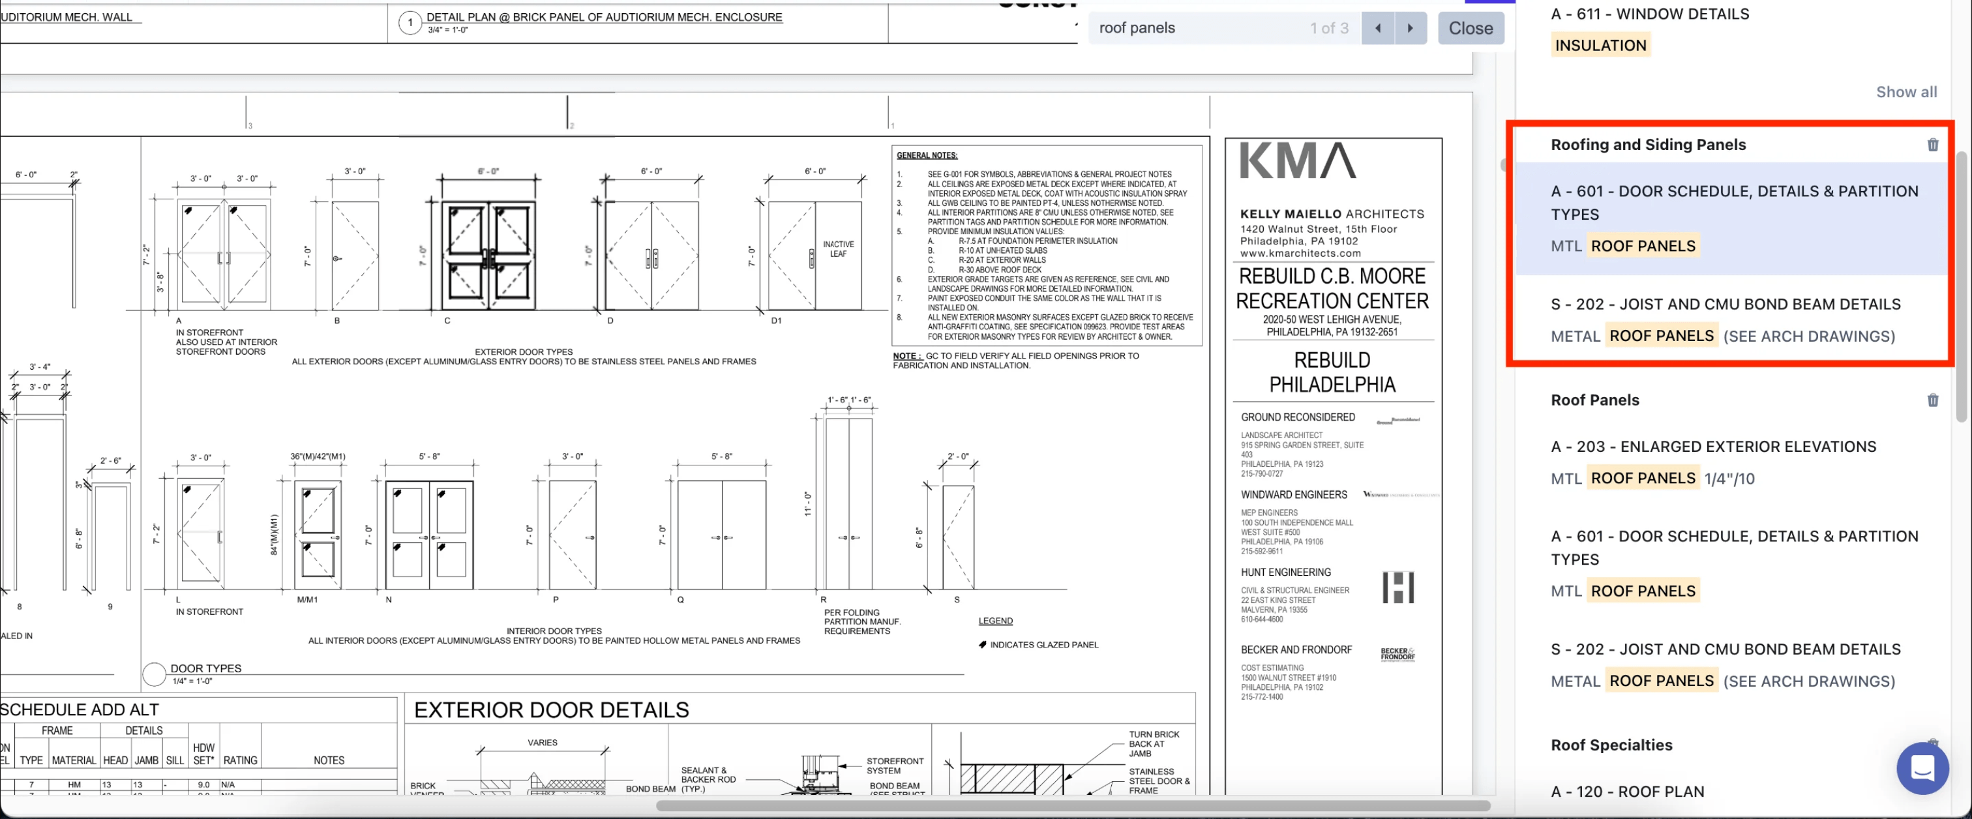Click the horizontal scrollbar under the drawing

pyautogui.click(x=1073, y=806)
